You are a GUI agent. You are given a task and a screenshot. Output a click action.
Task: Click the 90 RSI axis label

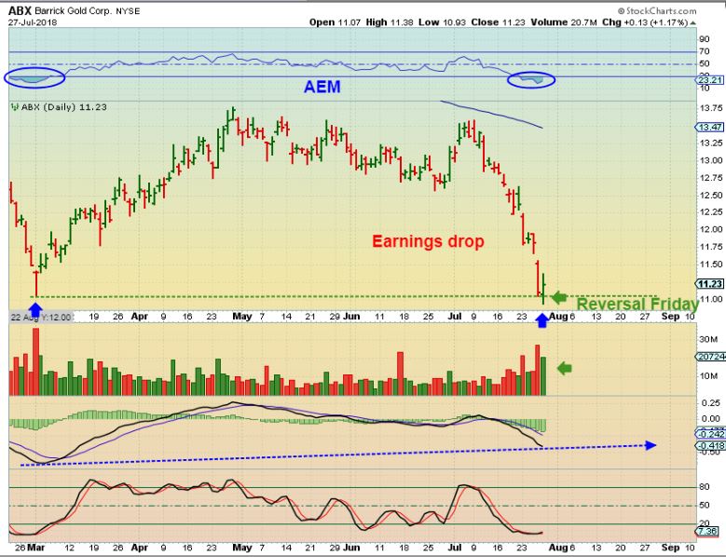click(x=705, y=39)
